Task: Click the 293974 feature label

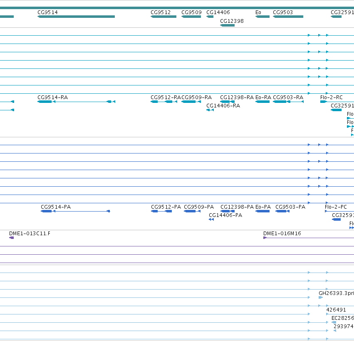Action: 344,326
